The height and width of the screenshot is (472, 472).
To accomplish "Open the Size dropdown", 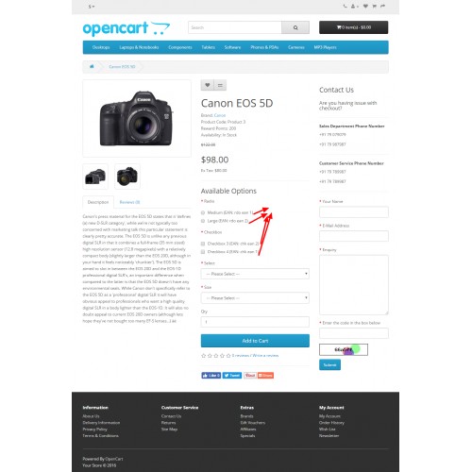I will (255, 298).
